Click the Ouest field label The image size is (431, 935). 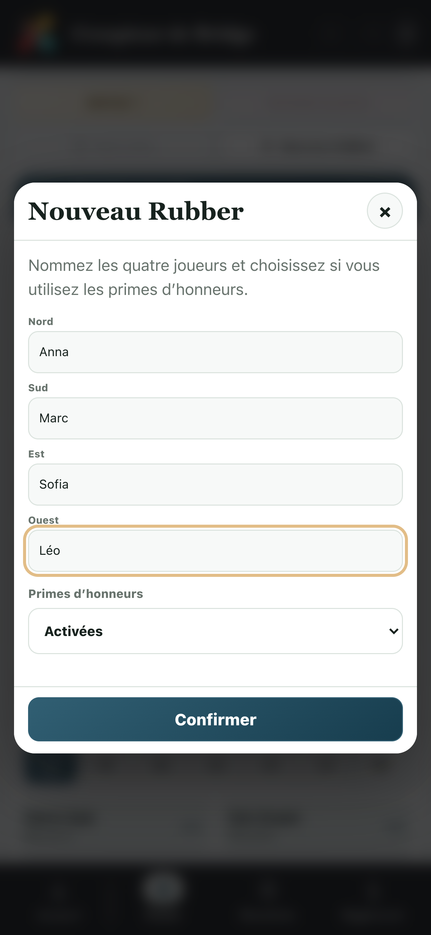(43, 520)
